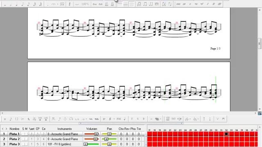Click the V-shaped stroke icon in effects toolbar
This screenshot has width=262, height=147.
[217, 119]
